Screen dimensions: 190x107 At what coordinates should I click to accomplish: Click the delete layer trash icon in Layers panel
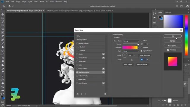point(185,105)
